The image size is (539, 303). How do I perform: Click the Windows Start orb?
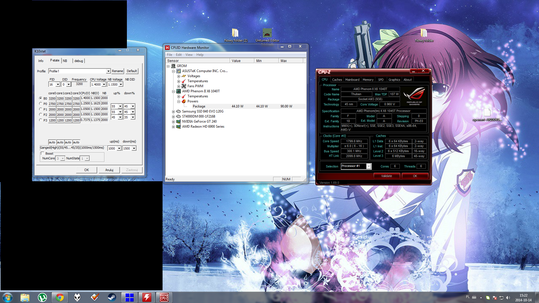click(8, 297)
